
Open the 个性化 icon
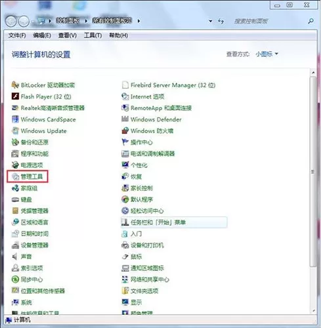pos(125,165)
